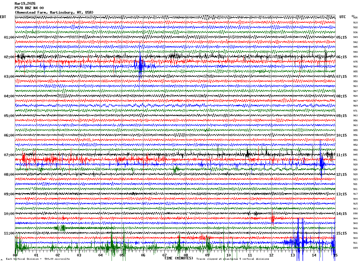Select minute tick label 05 on x-axis

(122, 255)
